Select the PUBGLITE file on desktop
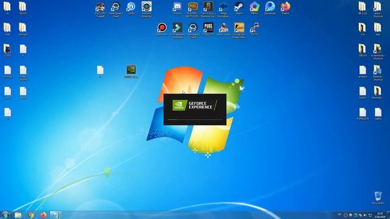Viewport: 390px width, 219px height. 363,114
